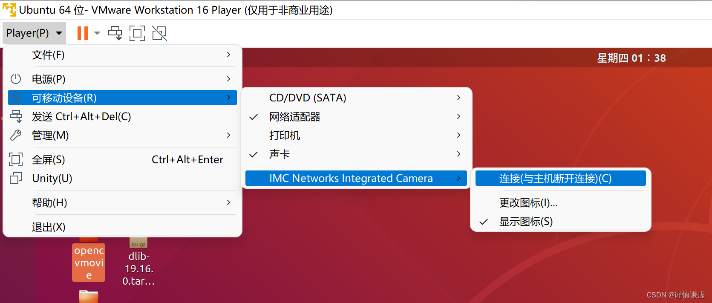Screen dimensions: 712x303
Task: Open the dlib-19.16.0.tar… archive icon
Action: 138,242
